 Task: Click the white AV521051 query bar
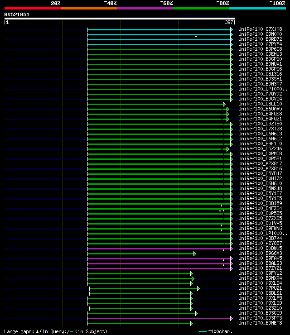coord(120,19)
